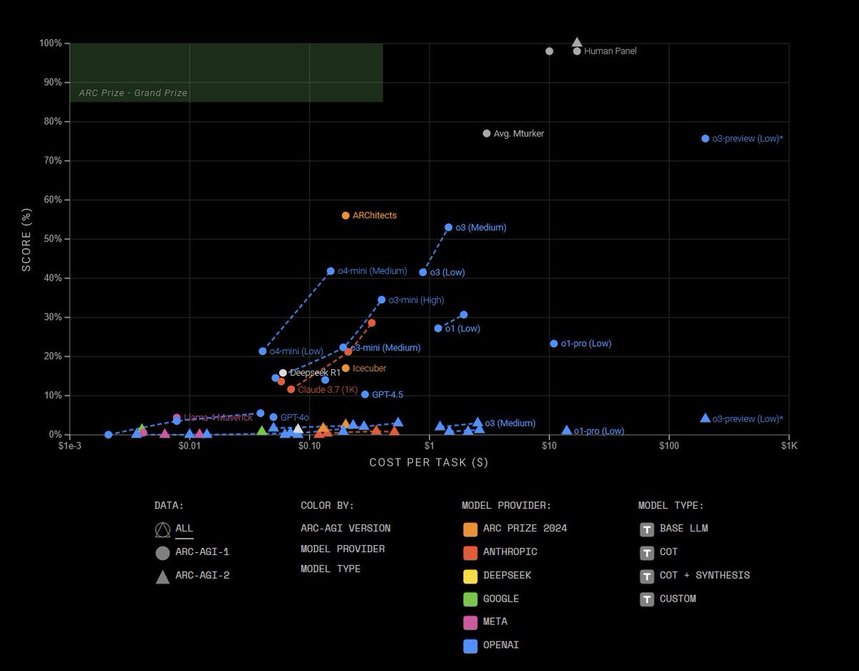Click the ARC Prize - Grand Prize label

[133, 93]
